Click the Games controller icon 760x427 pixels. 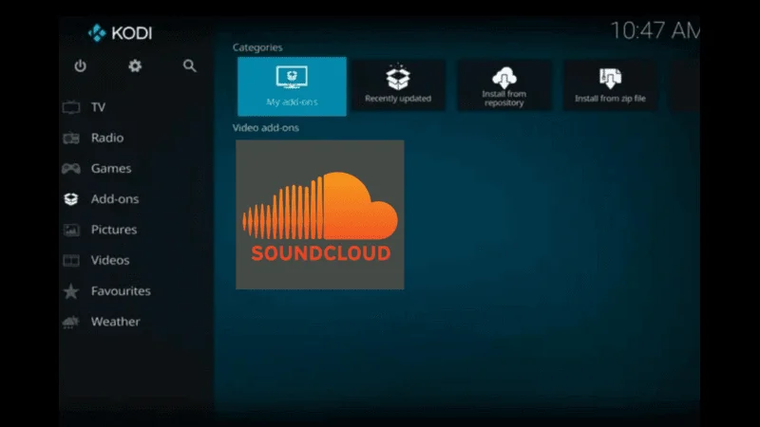(71, 169)
